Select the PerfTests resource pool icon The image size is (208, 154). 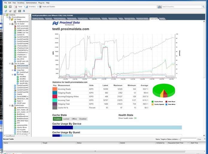click(x=15, y=75)
